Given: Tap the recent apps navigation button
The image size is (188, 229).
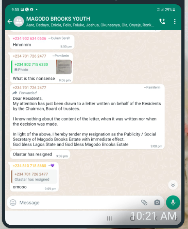Looking at the screenshot, I should (x=109, y=218).
